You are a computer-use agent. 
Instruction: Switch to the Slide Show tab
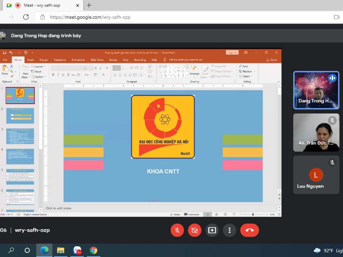(97, 60)
